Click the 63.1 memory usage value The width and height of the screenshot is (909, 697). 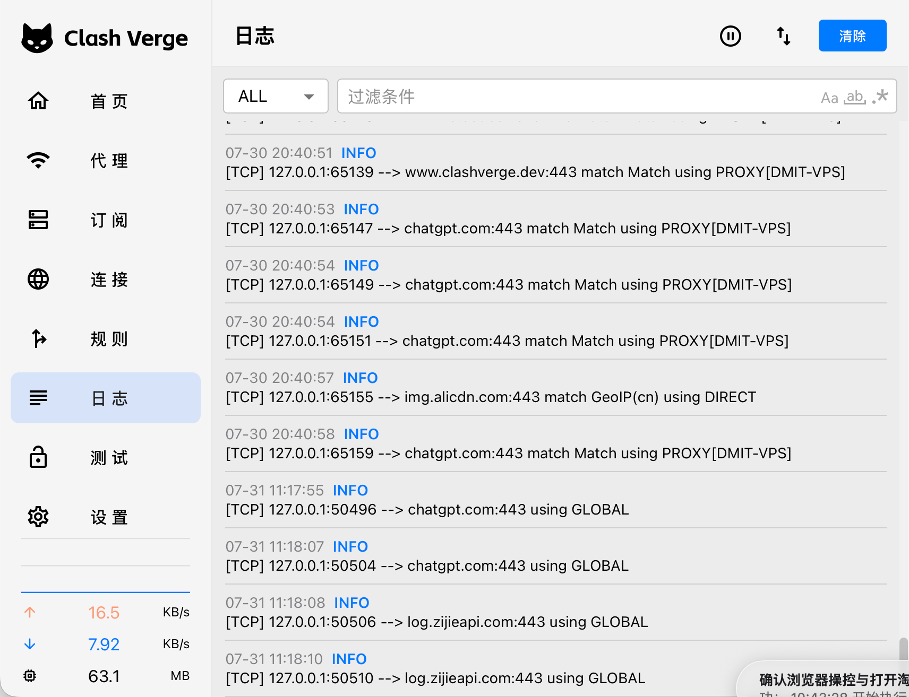click(x=104, y=676)
